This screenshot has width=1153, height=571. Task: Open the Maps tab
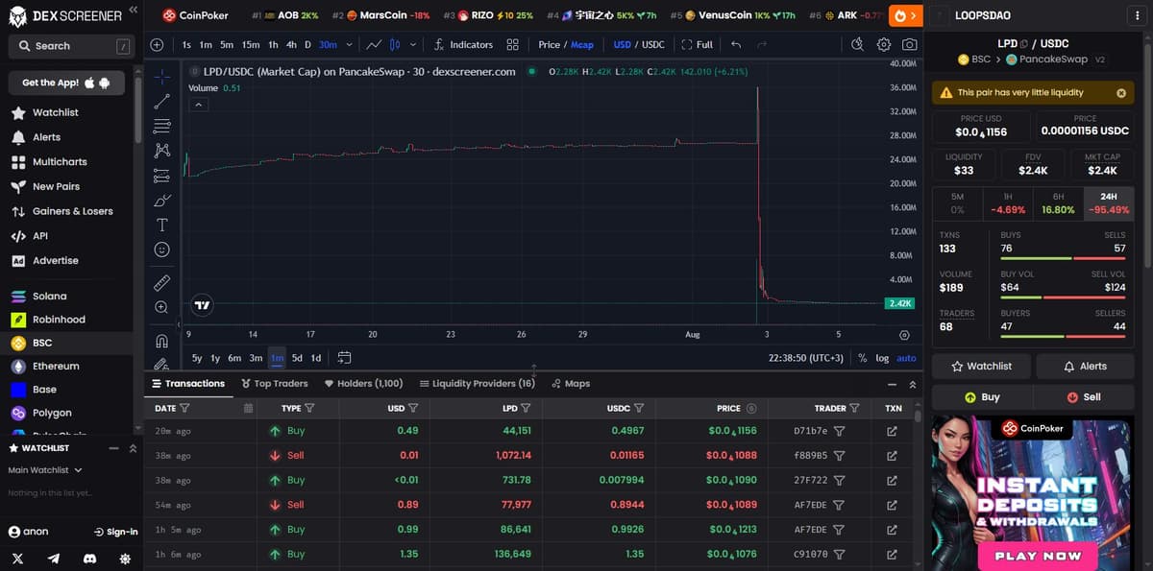[x=571, y=384]
